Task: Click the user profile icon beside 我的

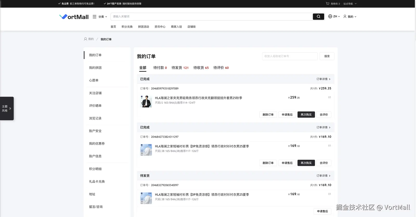Action: 345,16
